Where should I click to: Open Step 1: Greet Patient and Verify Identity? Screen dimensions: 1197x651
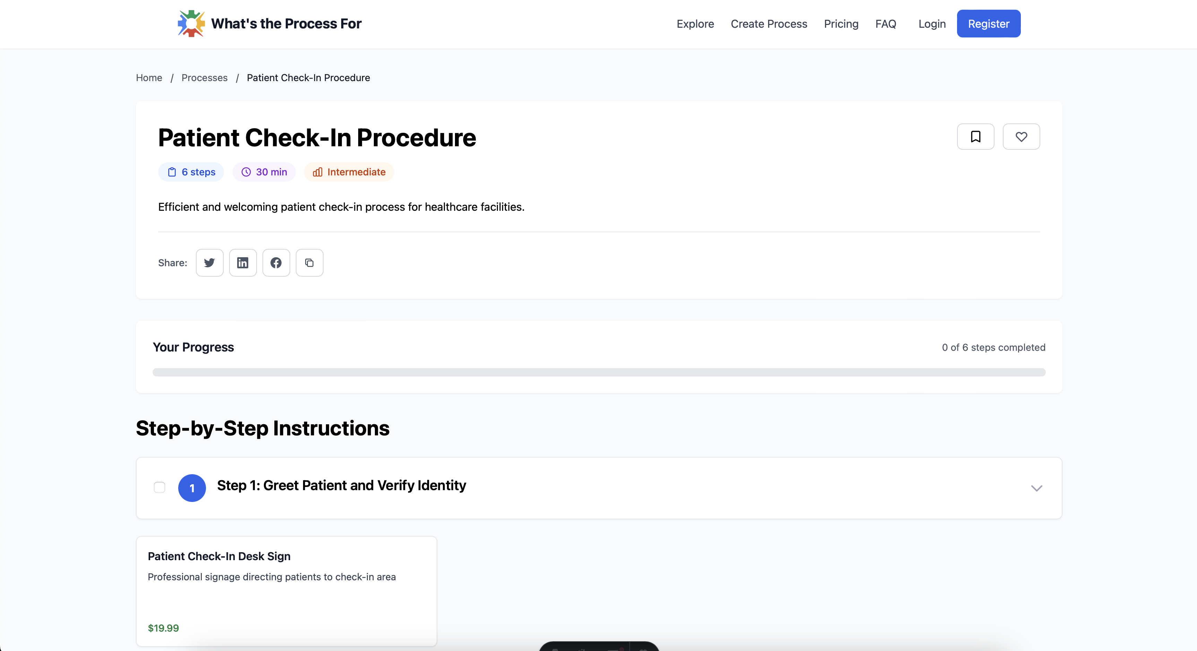341,485
